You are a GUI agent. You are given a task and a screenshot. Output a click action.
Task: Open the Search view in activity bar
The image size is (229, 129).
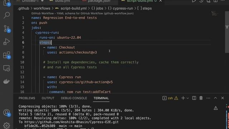click(6, 15)
